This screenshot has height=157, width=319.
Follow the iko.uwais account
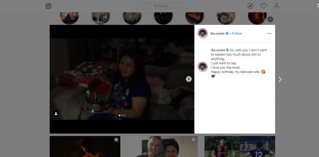[x=237, y=33]
